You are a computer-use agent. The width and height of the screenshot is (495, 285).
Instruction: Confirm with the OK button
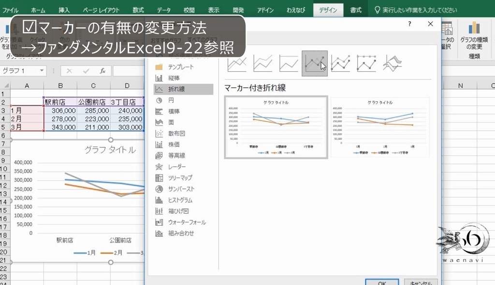click(x=382, y=283)
